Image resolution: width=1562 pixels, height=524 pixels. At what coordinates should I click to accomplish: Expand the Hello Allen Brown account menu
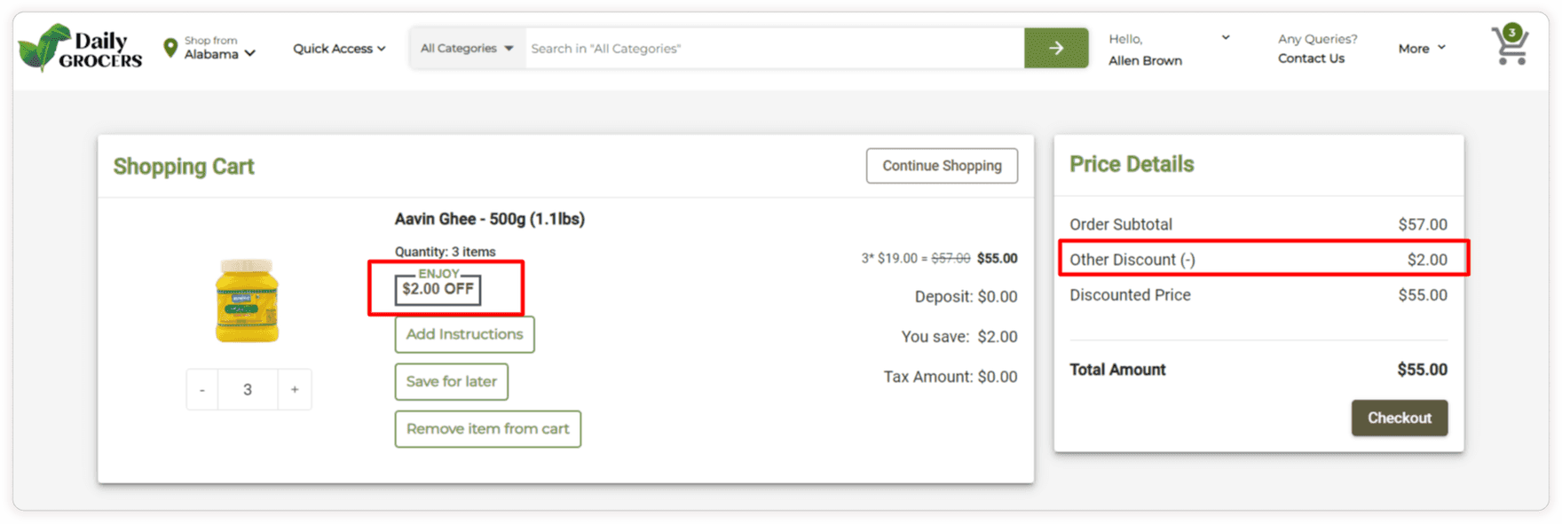1169,50
